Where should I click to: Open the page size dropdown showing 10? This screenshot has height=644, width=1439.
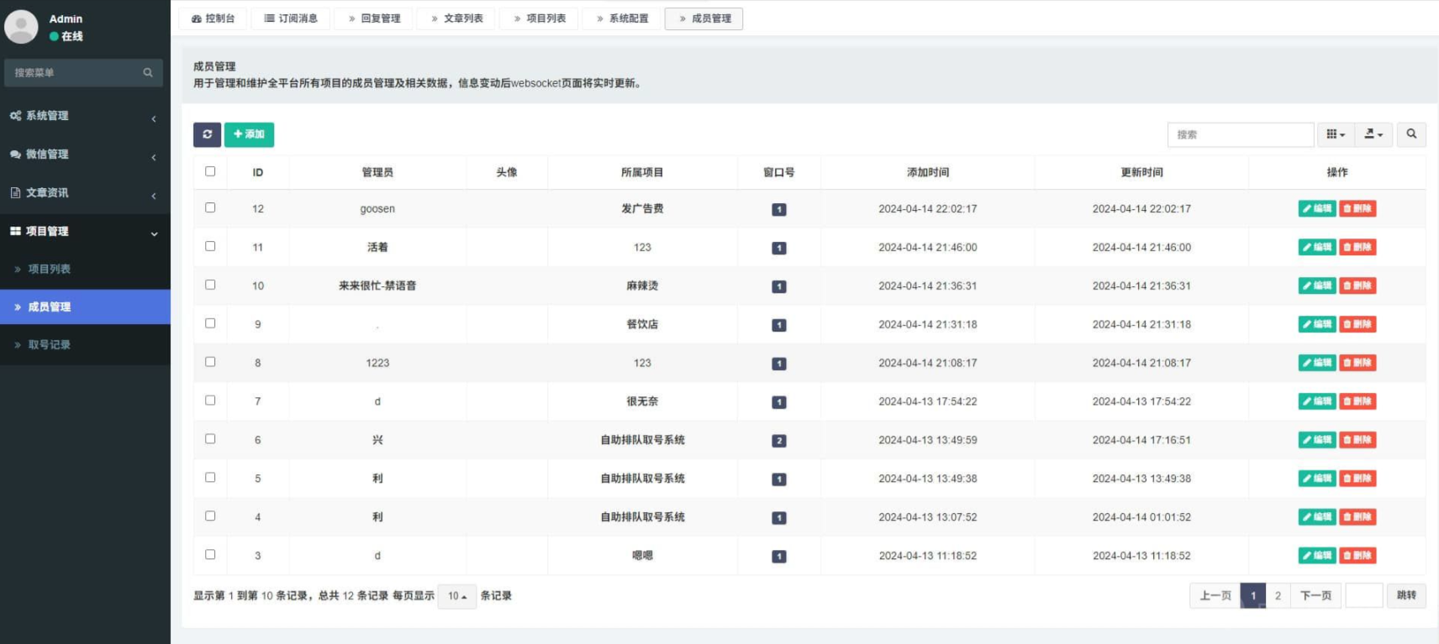(x=456, y=596)
